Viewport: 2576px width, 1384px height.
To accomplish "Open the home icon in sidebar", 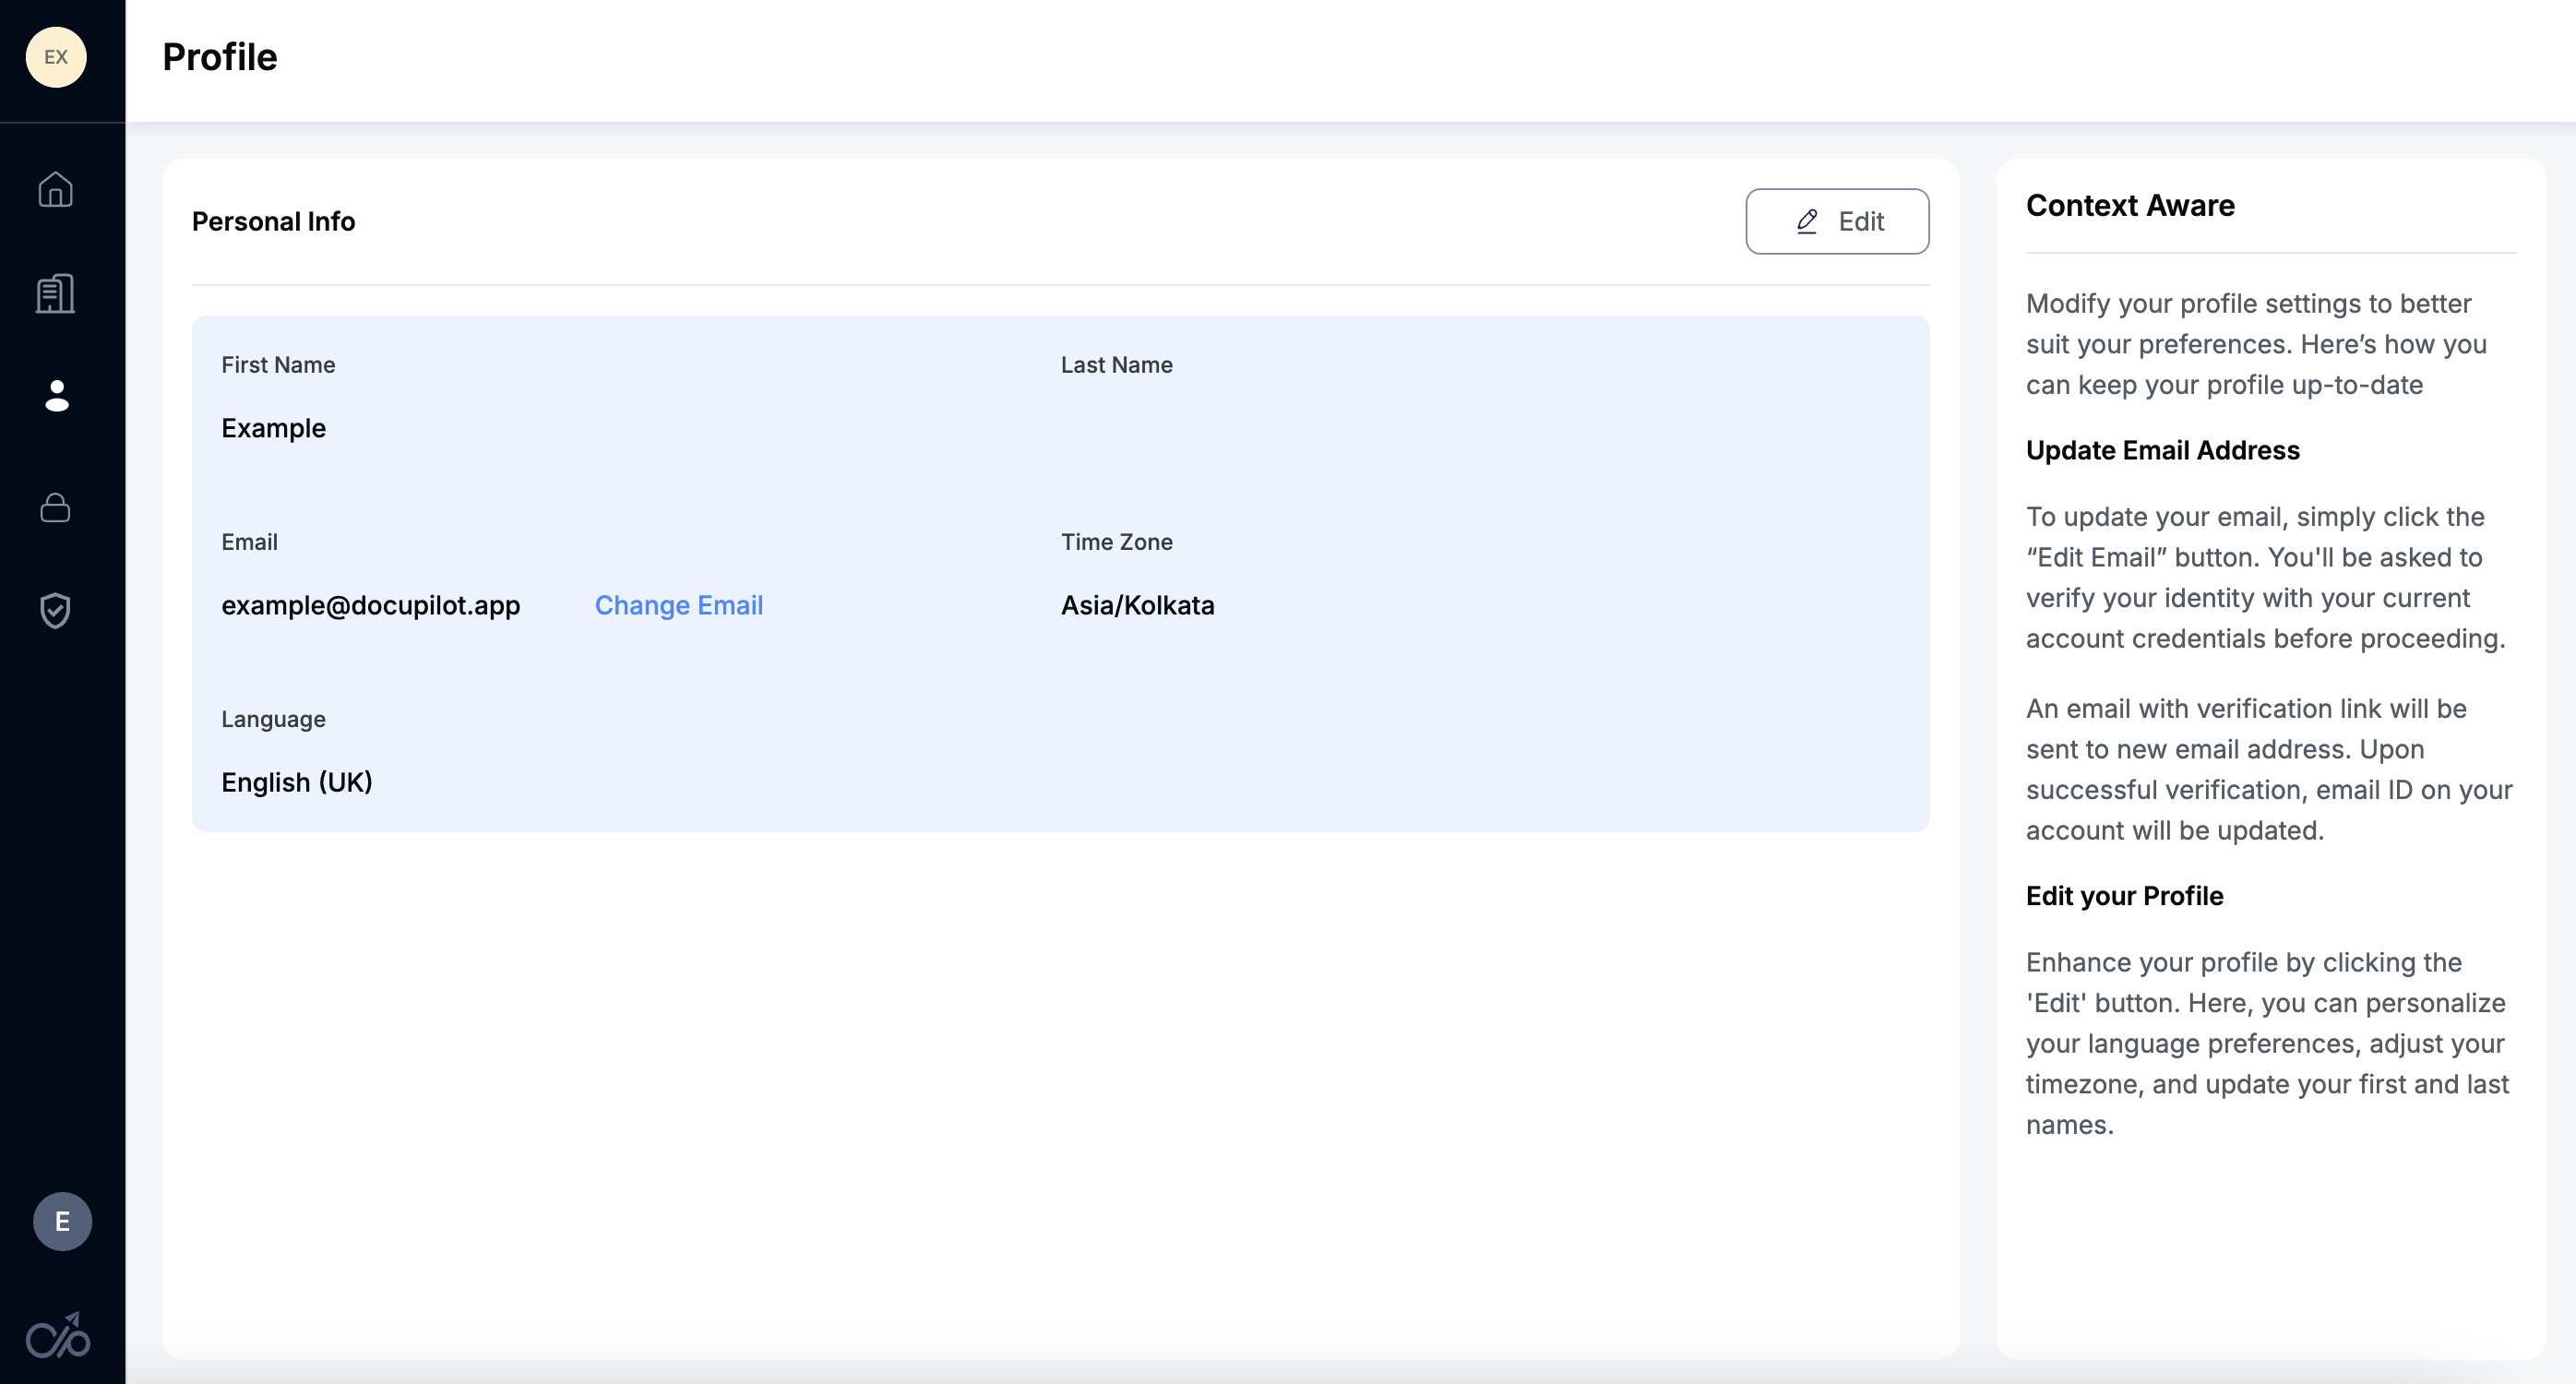I will pyautogui.click(x=56, y=189).
